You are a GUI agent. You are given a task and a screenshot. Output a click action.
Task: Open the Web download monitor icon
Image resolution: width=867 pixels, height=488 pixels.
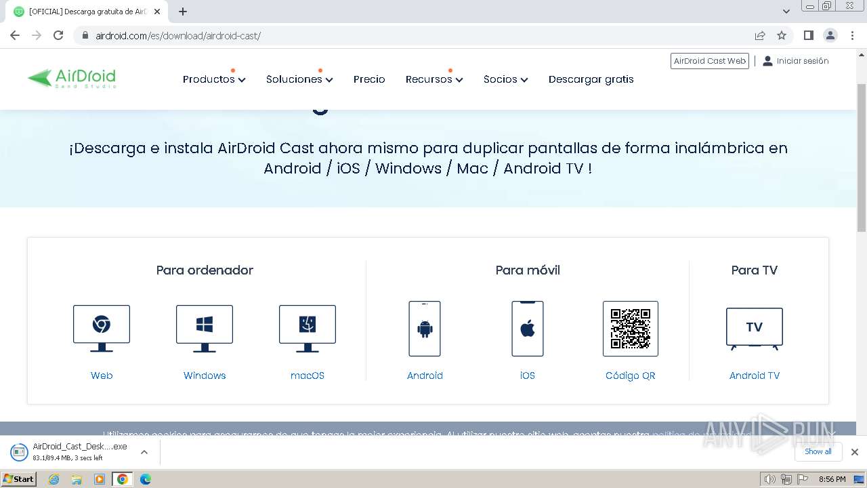(102, 329)
